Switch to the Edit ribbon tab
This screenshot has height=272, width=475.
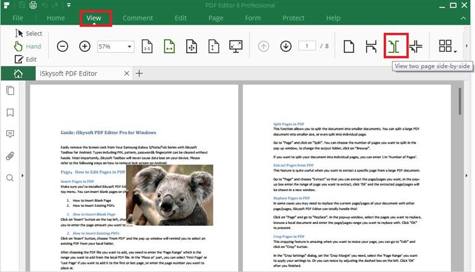pyautogui.click(x=180, y=18)
